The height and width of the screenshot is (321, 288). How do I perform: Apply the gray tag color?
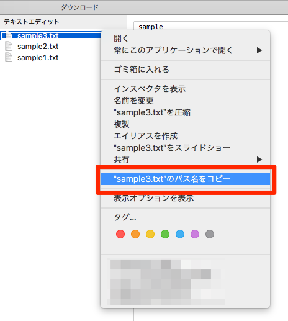click(210, 234)
